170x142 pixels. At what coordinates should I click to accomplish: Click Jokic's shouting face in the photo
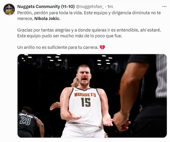84,76
